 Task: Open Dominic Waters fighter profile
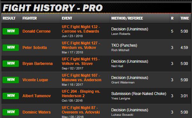37,112
